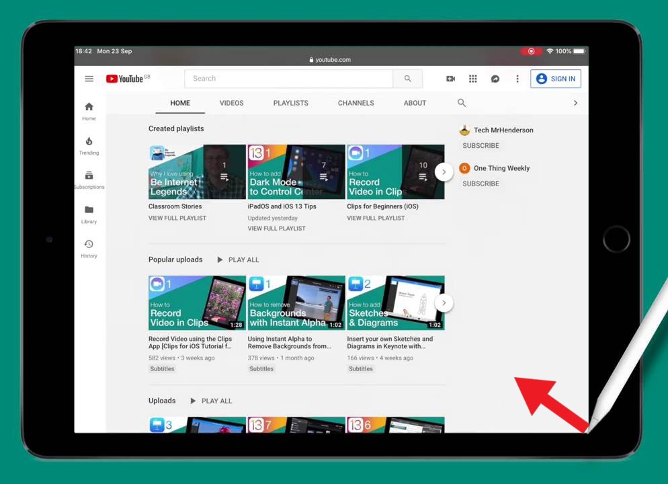Show next popular uploads with arrow

point(444,303)
